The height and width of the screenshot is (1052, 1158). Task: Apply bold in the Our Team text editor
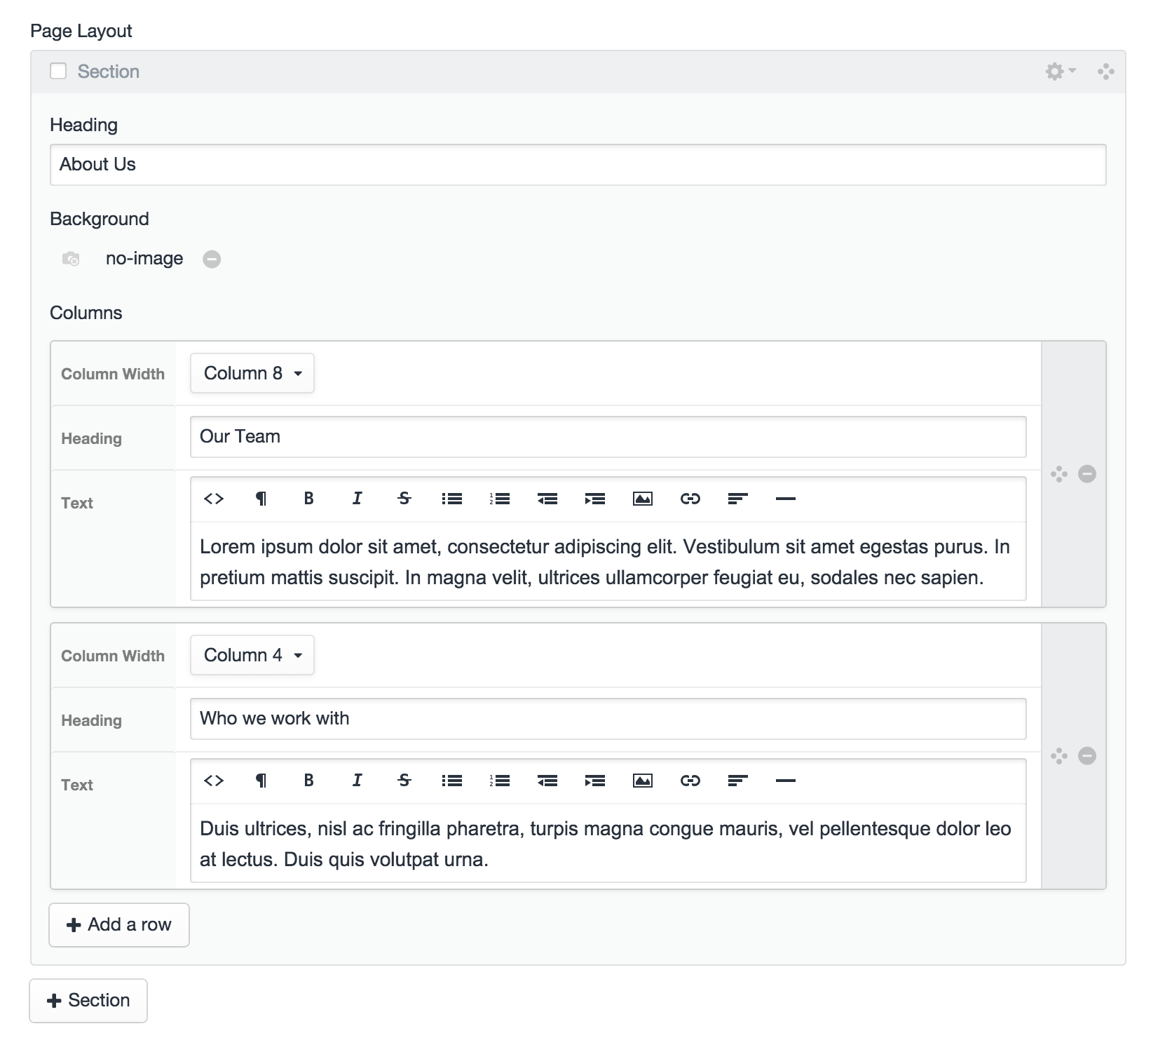(308, 499)
